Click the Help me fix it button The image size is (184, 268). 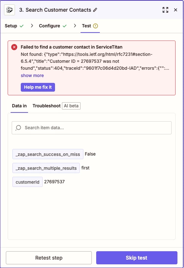tap(38, 87)
